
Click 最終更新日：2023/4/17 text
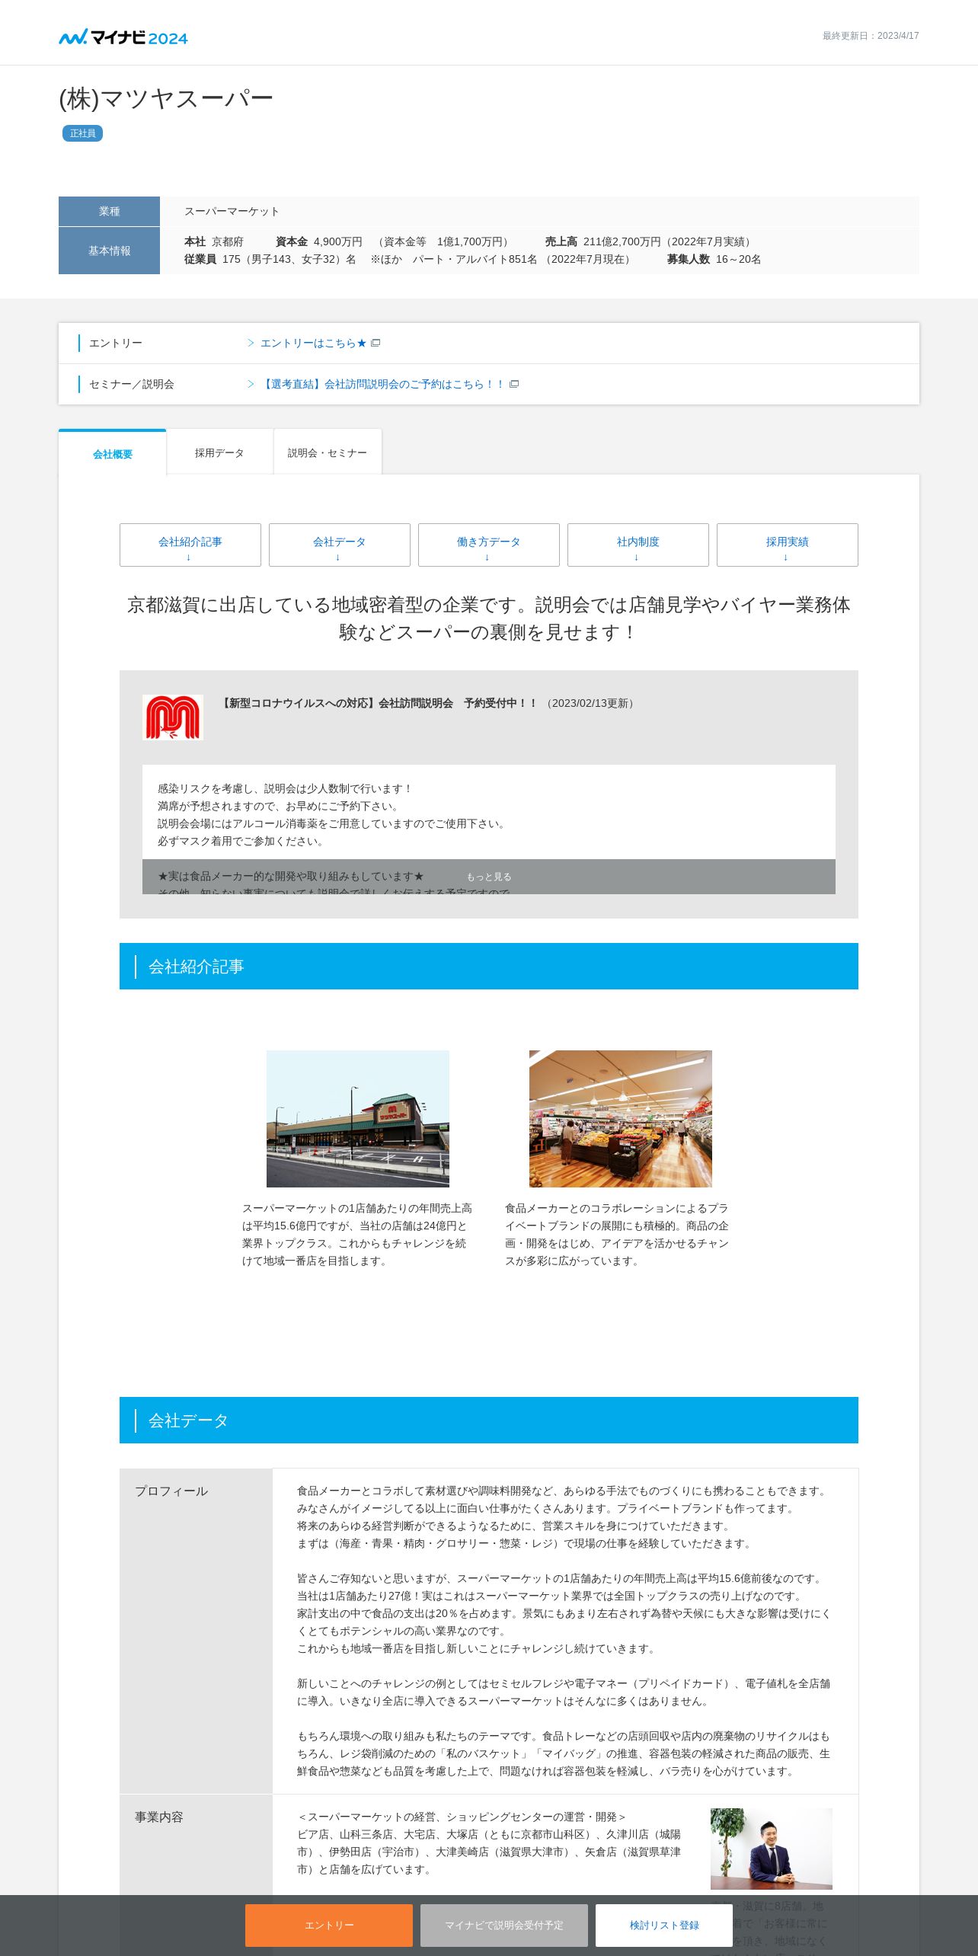pyautogui.click(x=871, y=36)
